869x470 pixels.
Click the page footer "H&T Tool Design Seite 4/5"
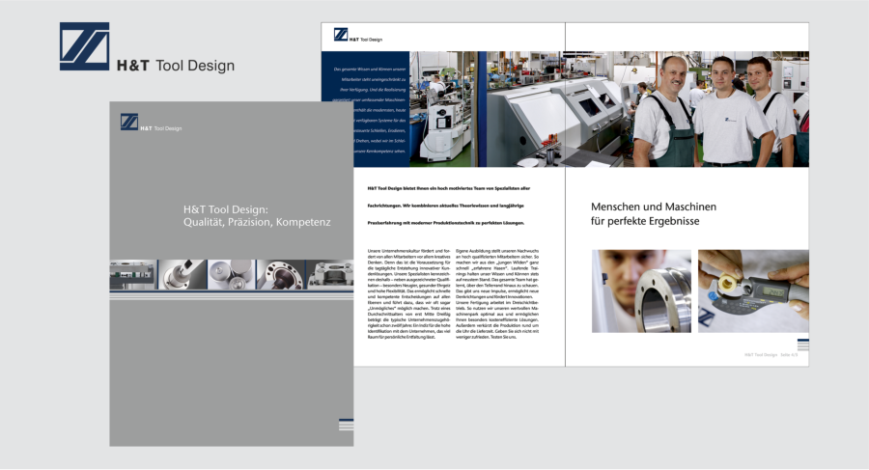pos(771,355)
